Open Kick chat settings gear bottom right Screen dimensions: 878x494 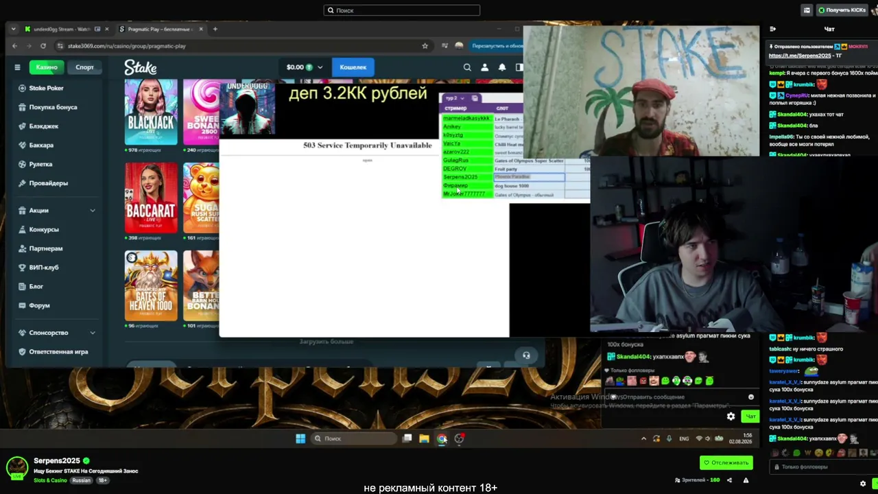(x=863, y=484)
